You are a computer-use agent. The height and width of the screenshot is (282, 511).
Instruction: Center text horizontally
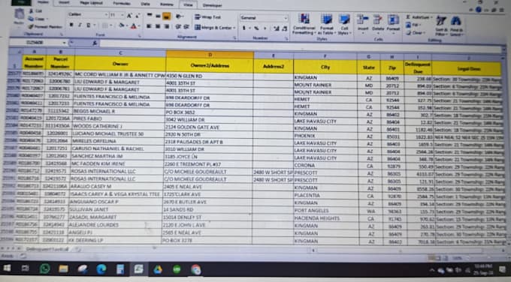coord(157,26)
